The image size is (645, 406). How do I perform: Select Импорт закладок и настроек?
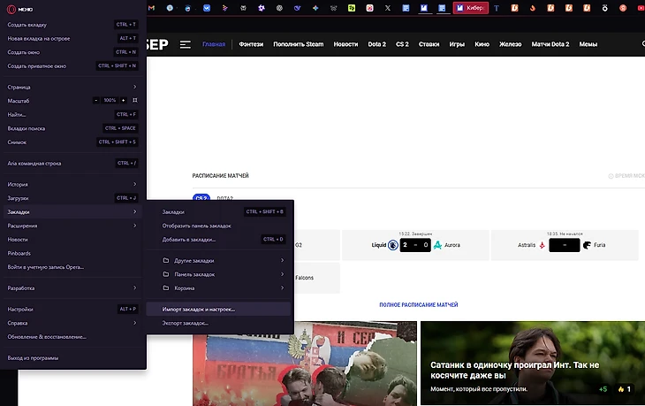[x=199, y=310]
